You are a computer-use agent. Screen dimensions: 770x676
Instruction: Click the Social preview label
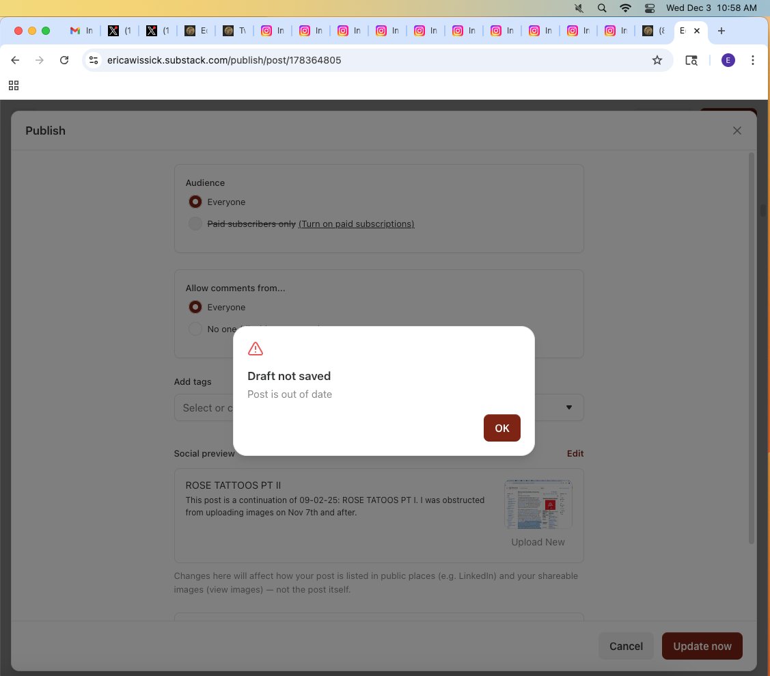point(204,453)
